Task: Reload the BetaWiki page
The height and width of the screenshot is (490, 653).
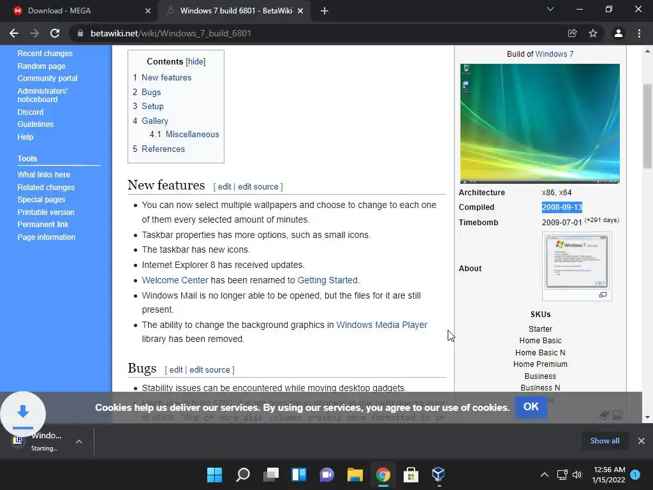Action: coord(55,33)
